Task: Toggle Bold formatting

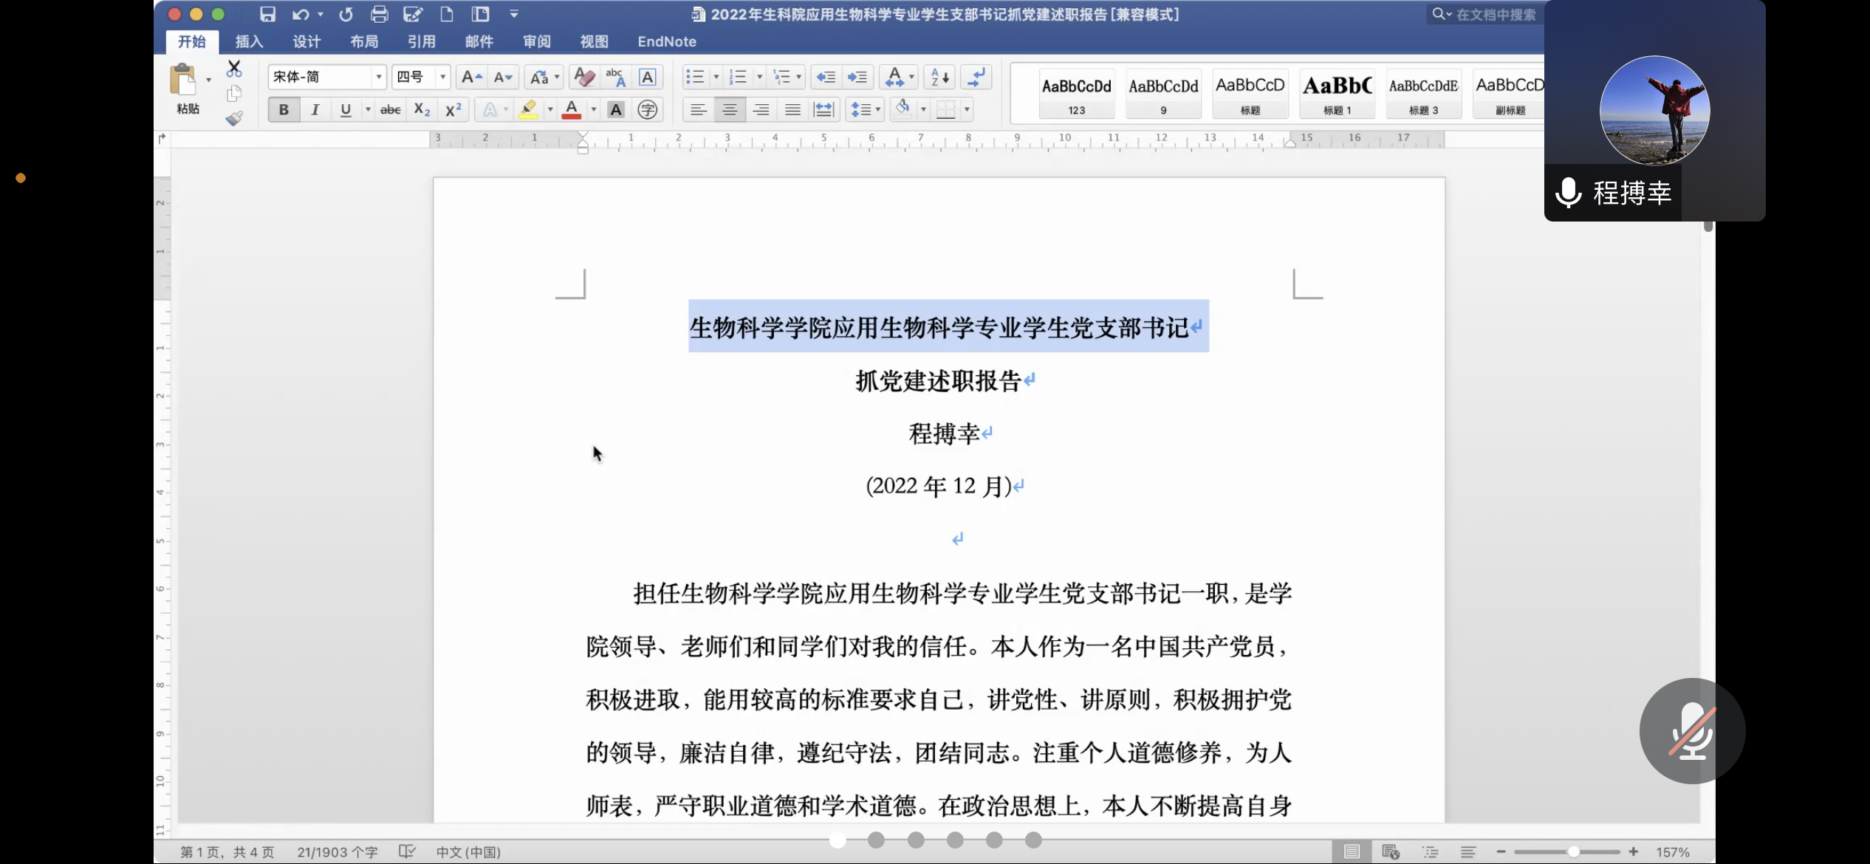Action: pyautogui.click(x=284, y=110)
